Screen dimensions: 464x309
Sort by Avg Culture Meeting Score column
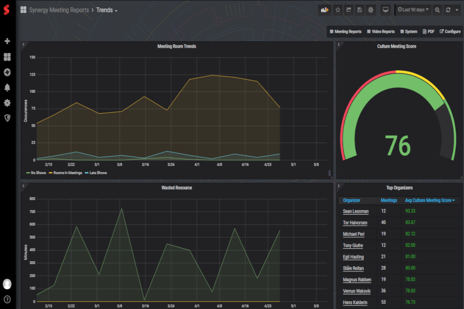click(430, 200)
